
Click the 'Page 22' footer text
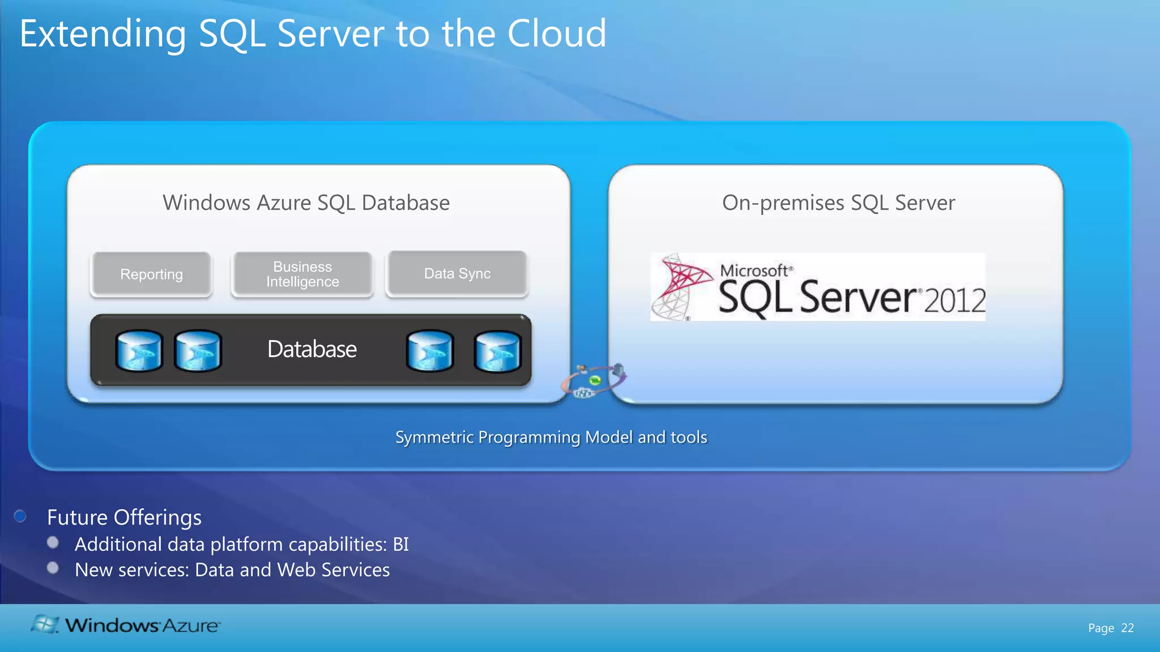pos(1111,628)
